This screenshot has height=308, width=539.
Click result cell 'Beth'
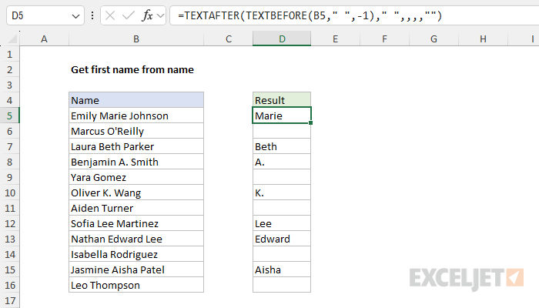[x=282, y=146]
